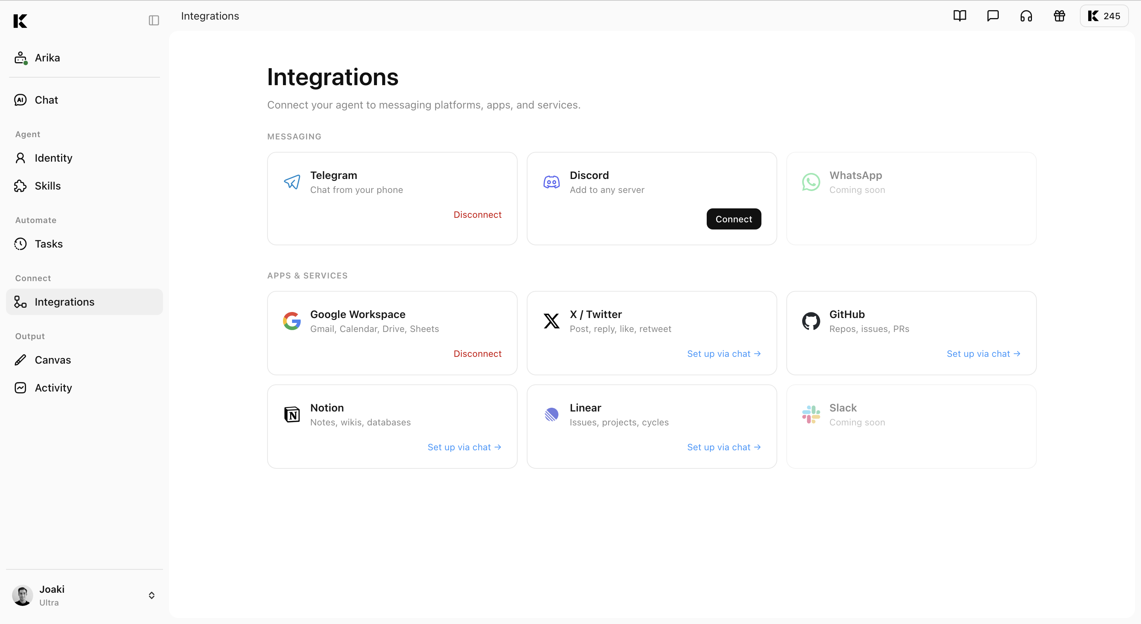This screenshot has width=1141, height=624.
Task: Open the documentation book icon
Action: 960,16
